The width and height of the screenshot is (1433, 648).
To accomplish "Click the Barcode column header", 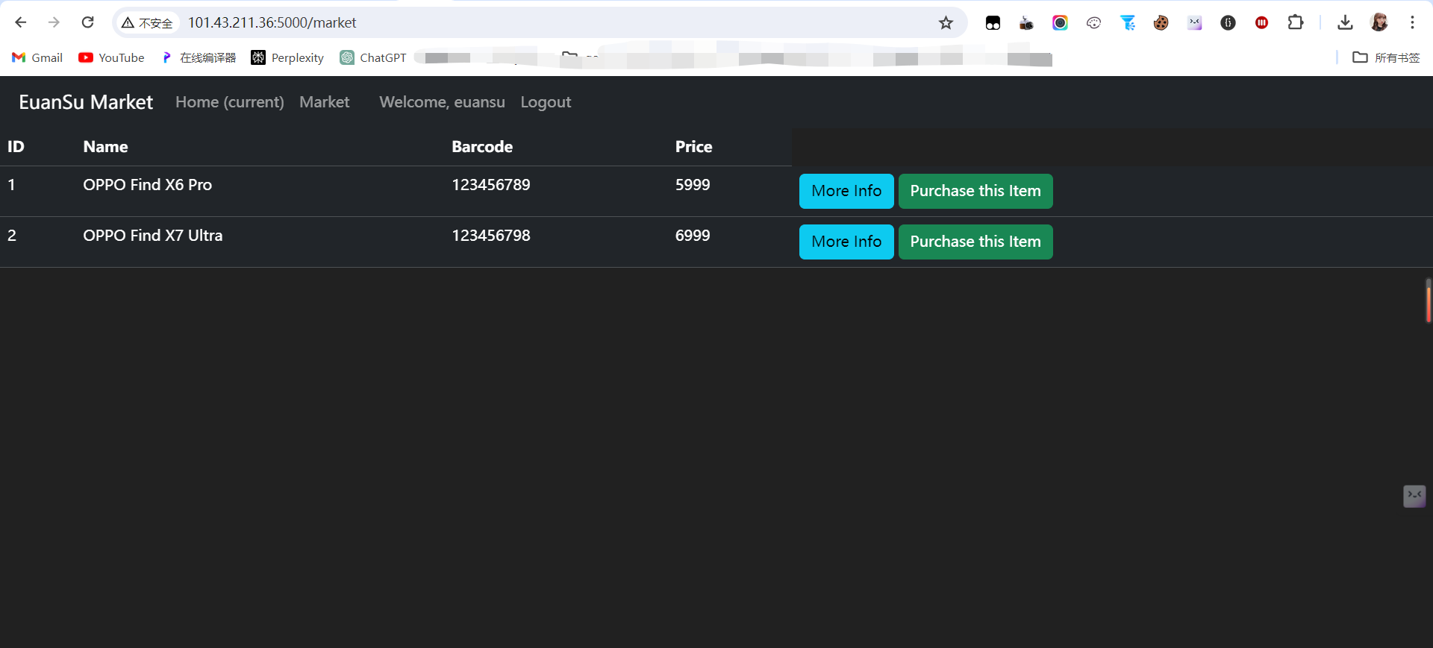I will [482, 147].
